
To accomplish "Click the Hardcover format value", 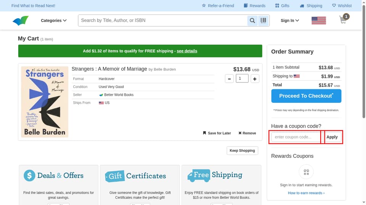I will pyautogui.click(x=107, y=79).
